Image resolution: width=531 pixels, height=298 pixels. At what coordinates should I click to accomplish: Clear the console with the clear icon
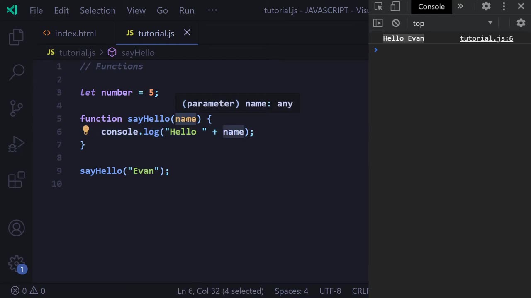pos(396,23)
